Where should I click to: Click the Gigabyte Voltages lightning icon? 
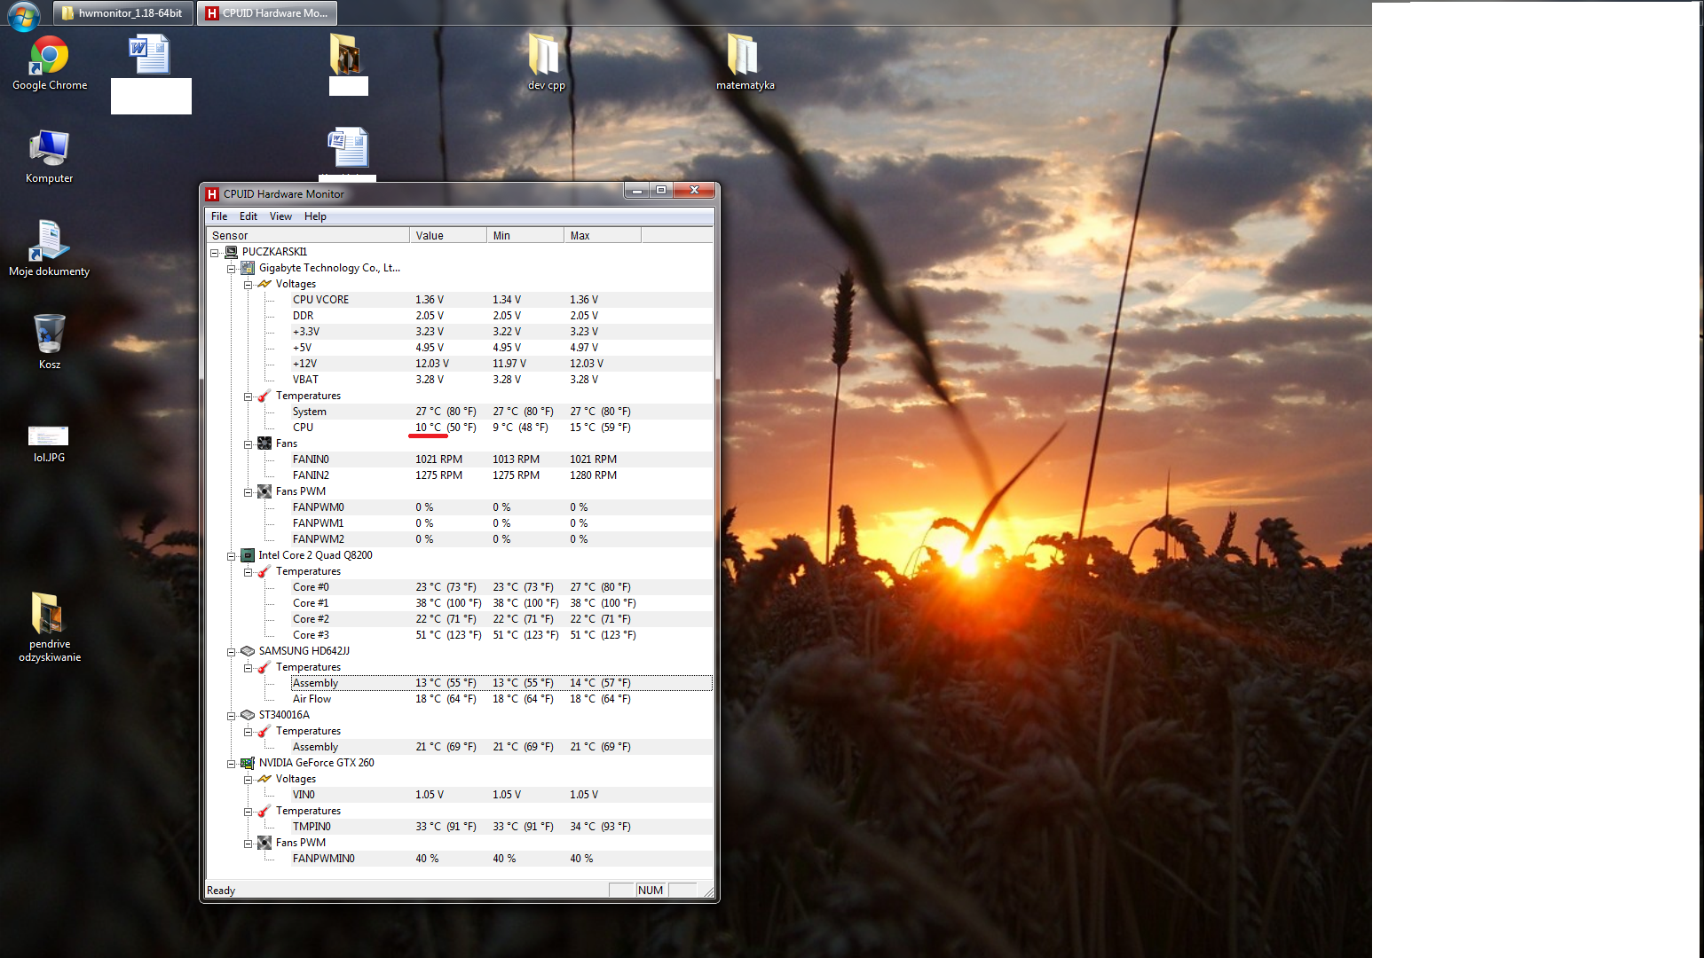[x=264, y=284]
